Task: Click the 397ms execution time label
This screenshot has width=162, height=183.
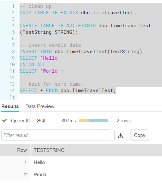Action: pos(69,121)
